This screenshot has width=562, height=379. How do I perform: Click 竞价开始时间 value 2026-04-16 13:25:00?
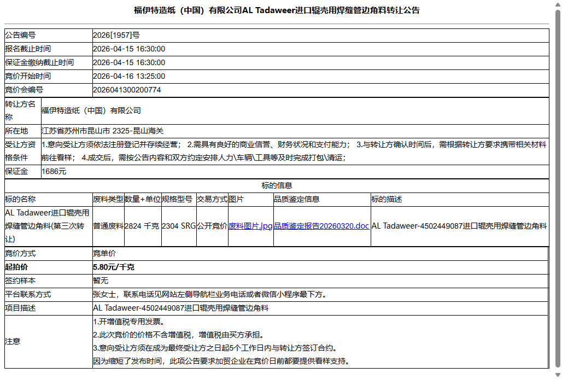tap(129, 76)
